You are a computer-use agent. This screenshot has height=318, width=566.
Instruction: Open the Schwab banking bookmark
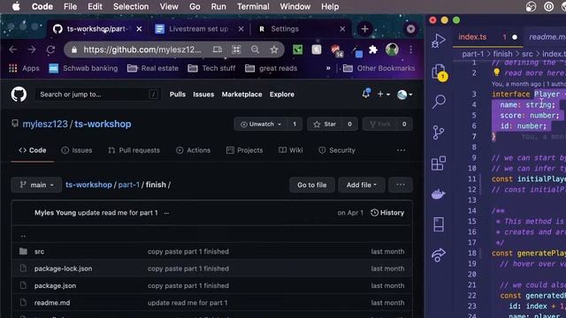pos(83,68)
